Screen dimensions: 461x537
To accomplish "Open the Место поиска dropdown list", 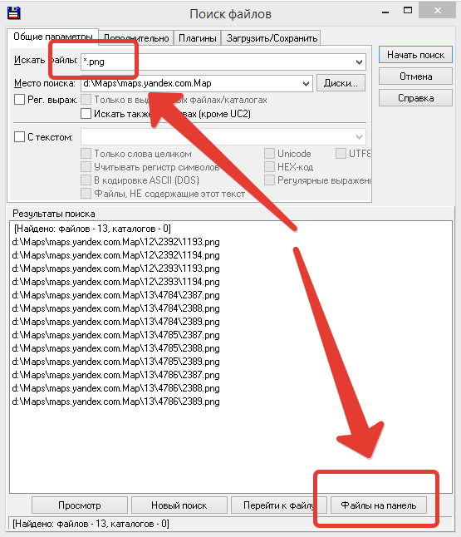I will (x=306, y=84).
